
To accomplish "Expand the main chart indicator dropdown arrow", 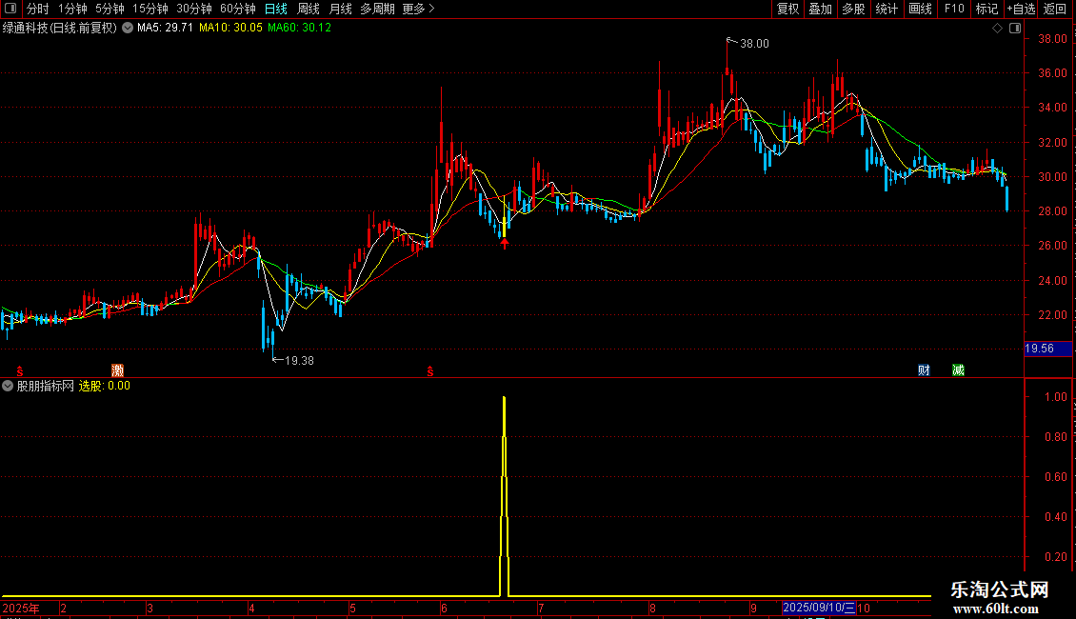I will point(128,29).
